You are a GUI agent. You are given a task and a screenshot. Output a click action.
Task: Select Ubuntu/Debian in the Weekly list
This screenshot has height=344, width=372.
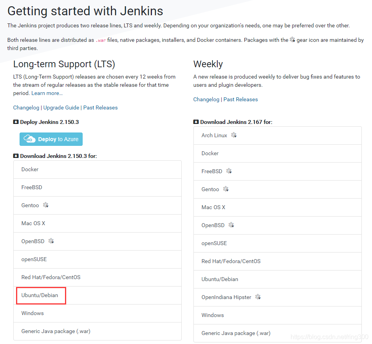pyautogui.click(x=278, y=279)
